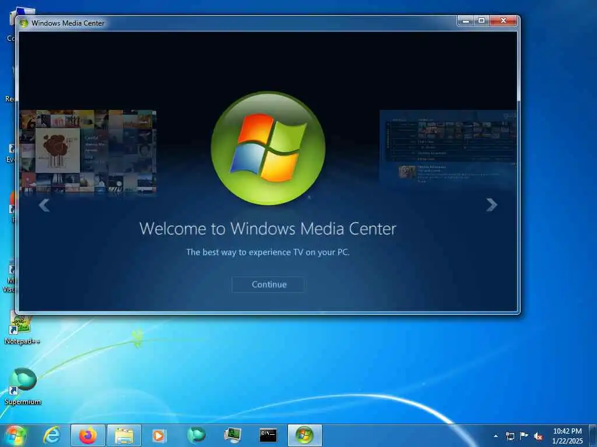The width and height of the screenshot is (597, 447).
Task: Open the Windows Start menu orb
Action: (16, 435)
